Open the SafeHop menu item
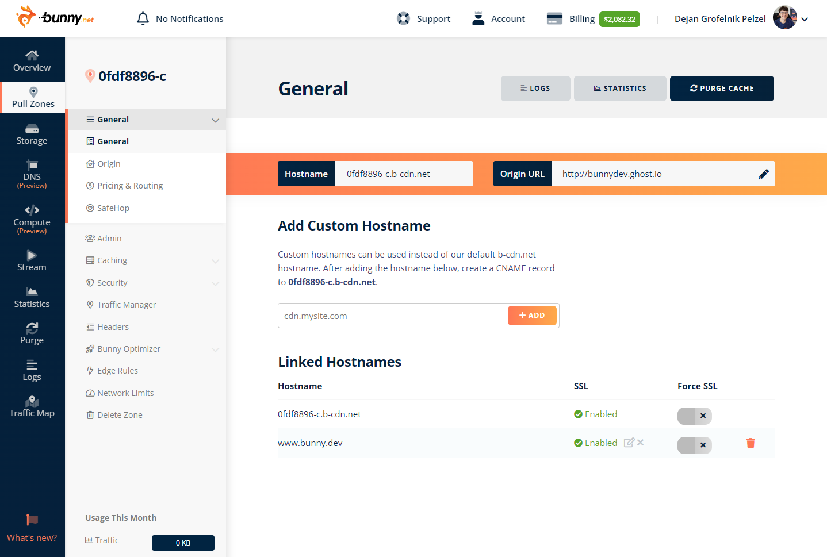This screenshot has width=827, height=557. [x=147, y=208]
